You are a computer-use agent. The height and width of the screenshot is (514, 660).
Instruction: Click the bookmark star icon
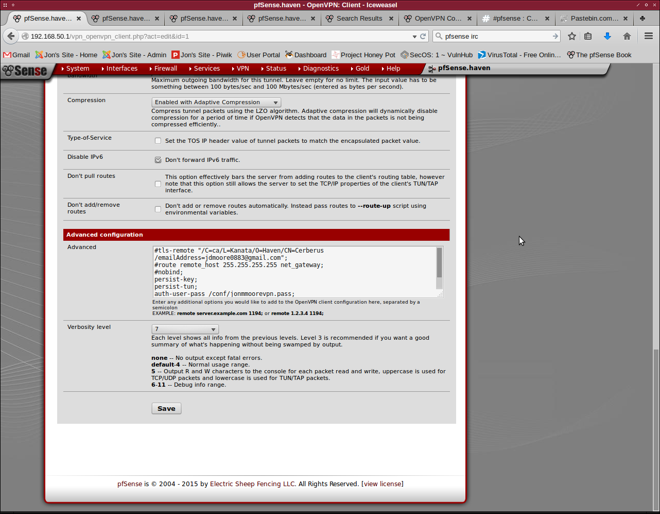pos(571,36)
